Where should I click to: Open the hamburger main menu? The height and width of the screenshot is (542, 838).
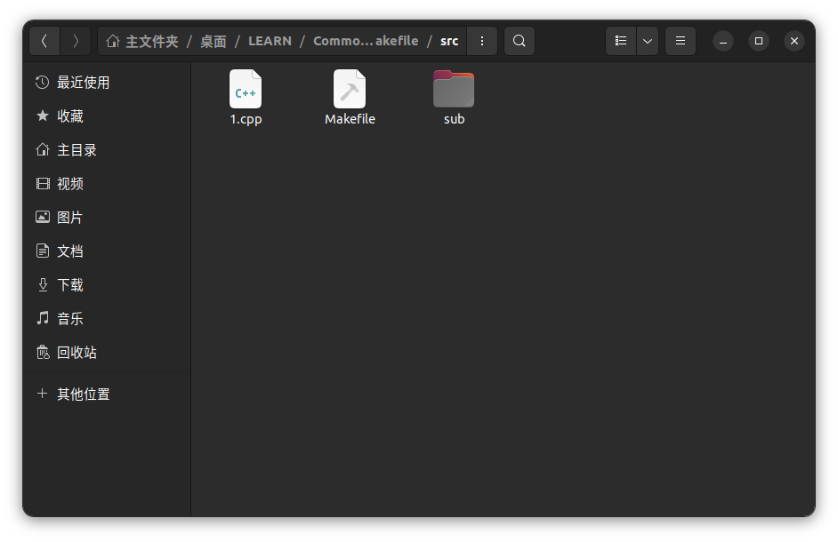click(681, 41)
